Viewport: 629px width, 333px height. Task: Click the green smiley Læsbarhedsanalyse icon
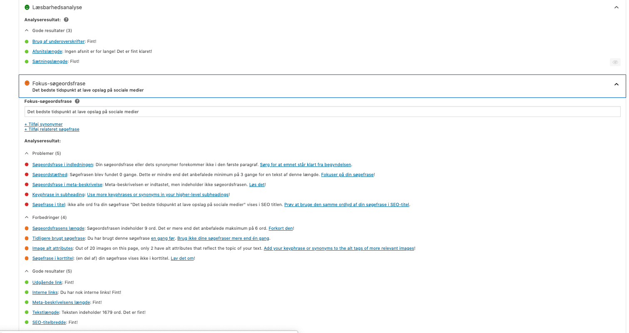[x=27, y=7]
